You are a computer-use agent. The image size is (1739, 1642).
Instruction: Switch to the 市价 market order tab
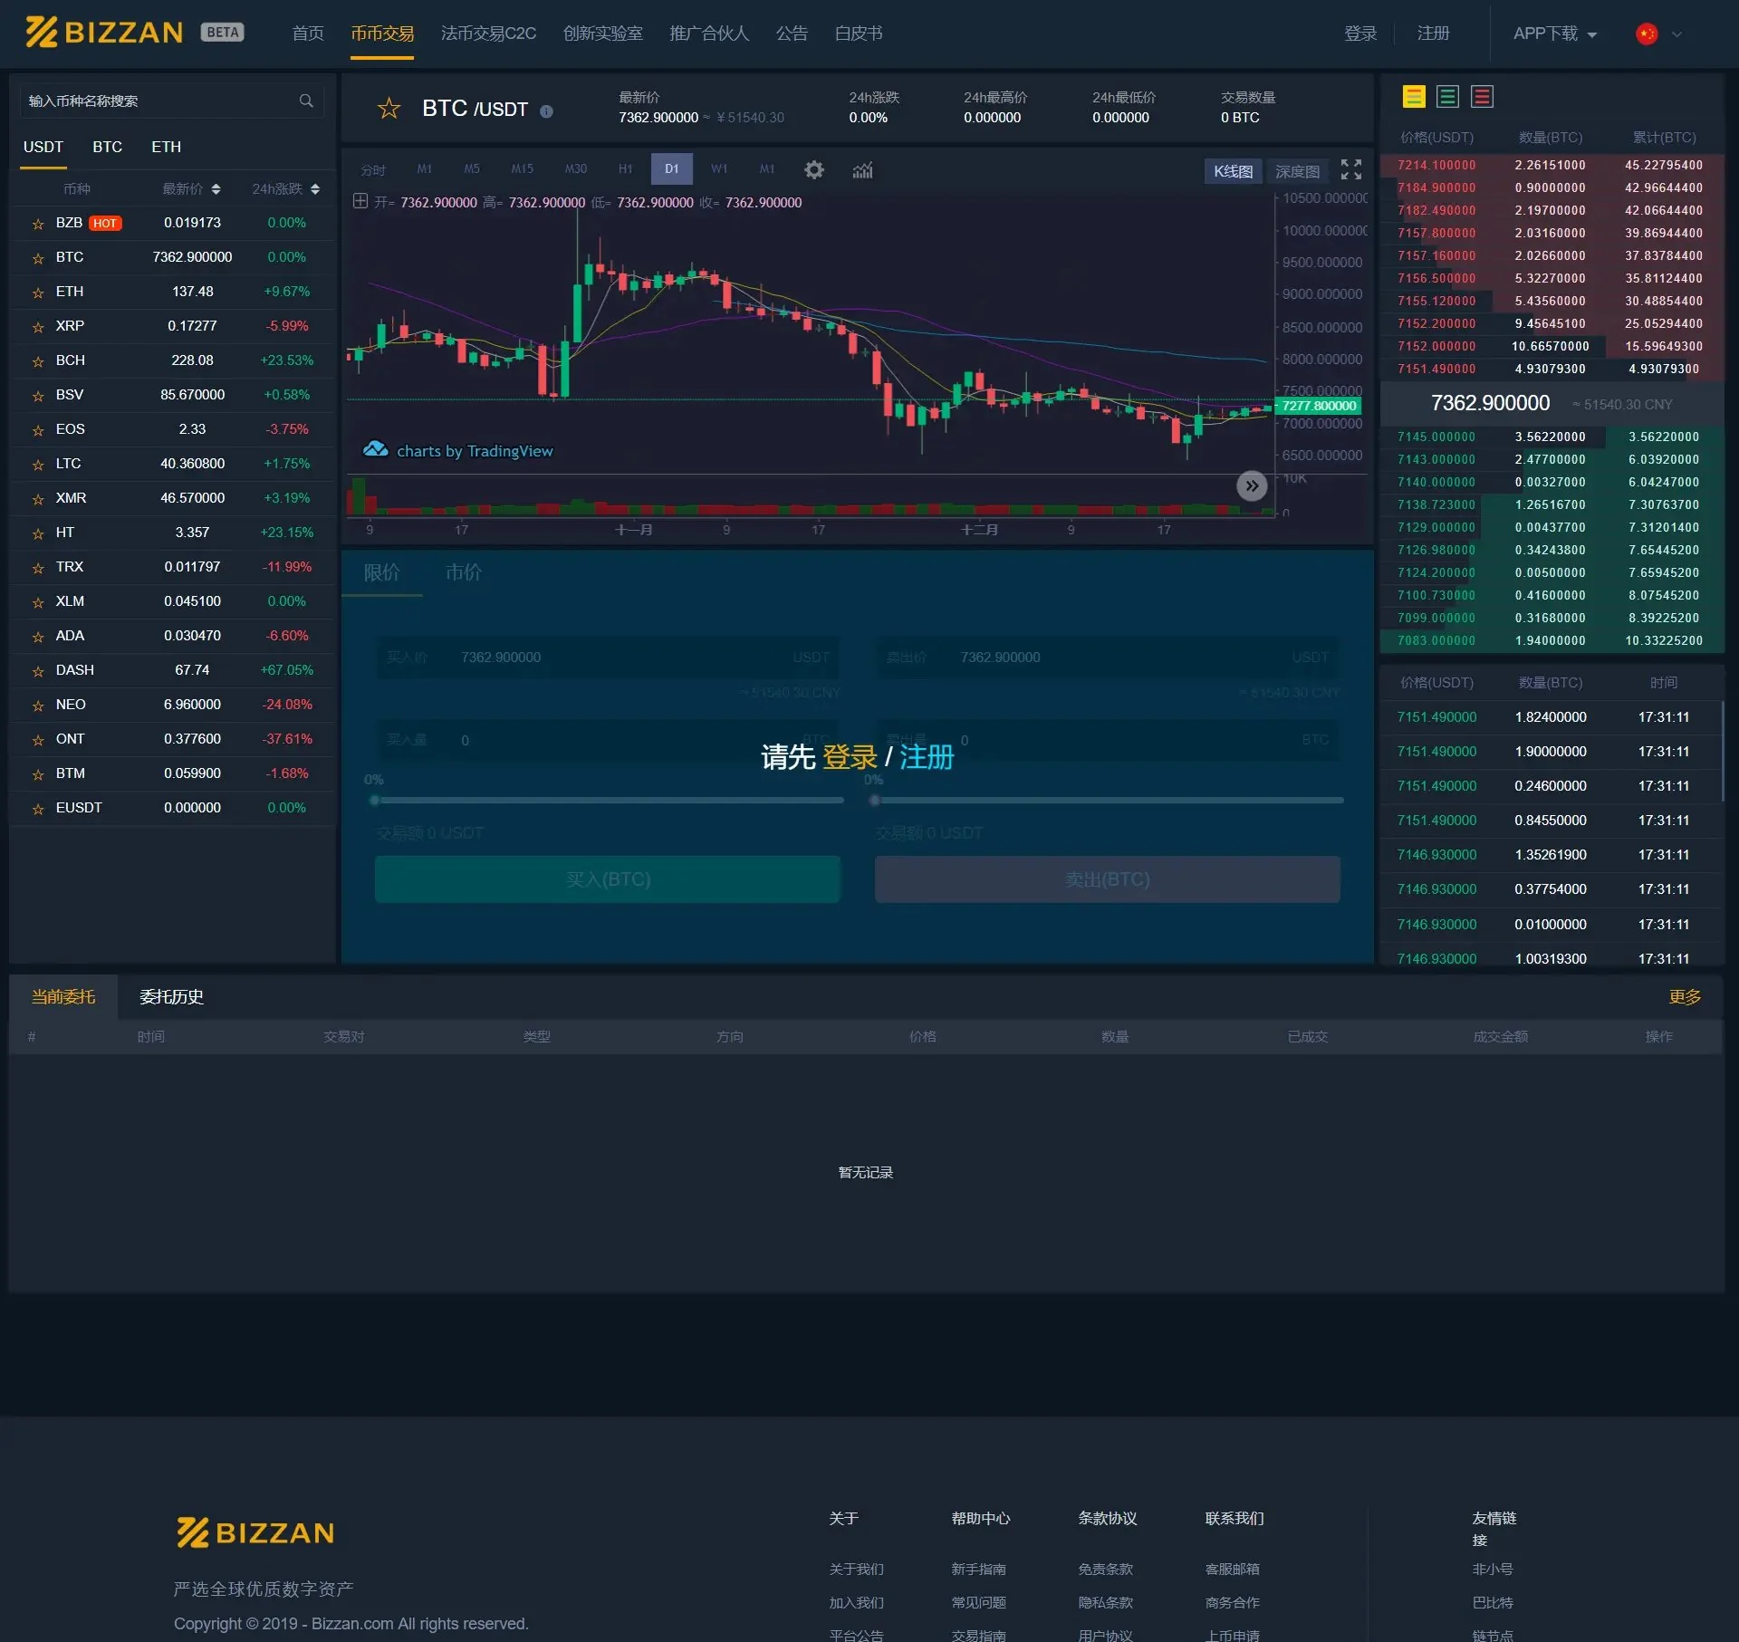(x=463, y=572)
